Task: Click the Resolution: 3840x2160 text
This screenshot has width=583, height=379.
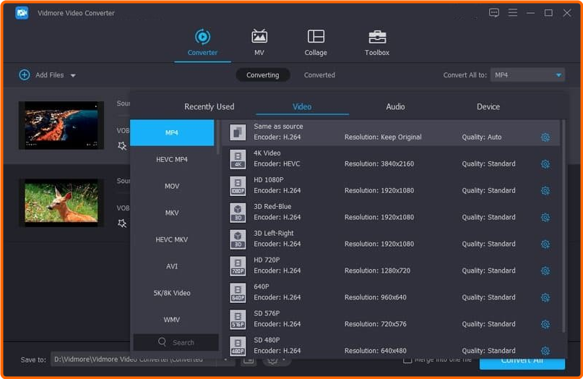Action: 379,163
